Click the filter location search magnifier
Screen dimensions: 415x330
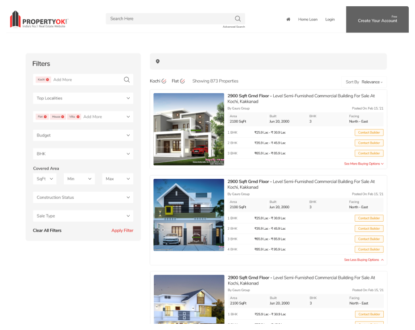click(127, 80)
